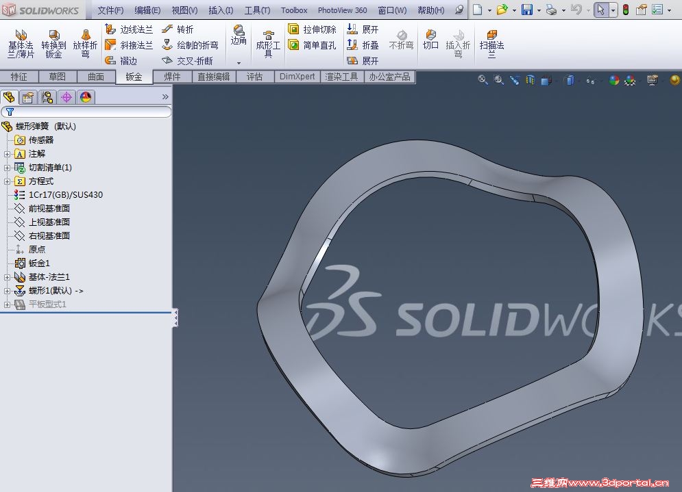Click the feature tree filter field
The width and height of the screenshot is (682, 492).
pos(86,112)
